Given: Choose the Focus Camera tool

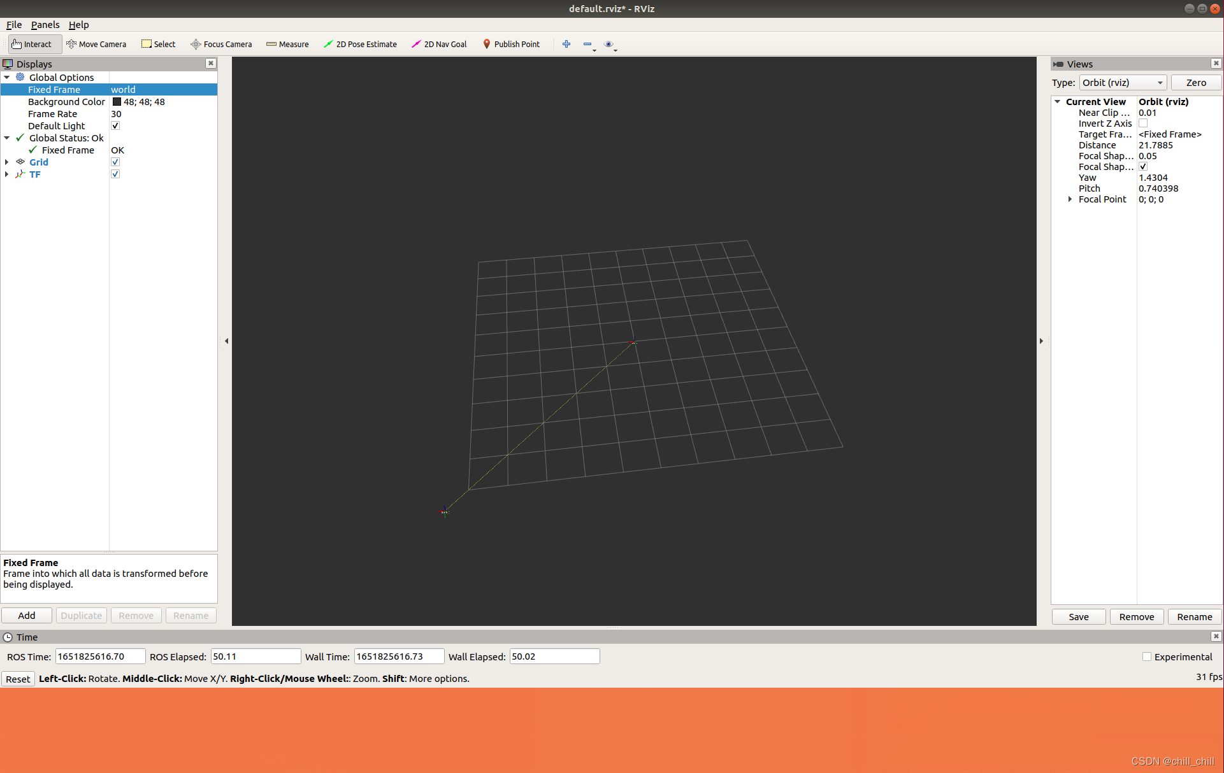Looking at the screenshot, I should point(221,44).
